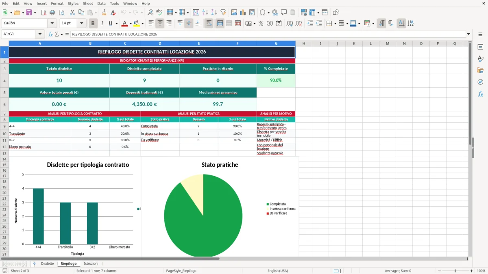Center text vertically in the cell
488x274 pixels.
[189, 24]
